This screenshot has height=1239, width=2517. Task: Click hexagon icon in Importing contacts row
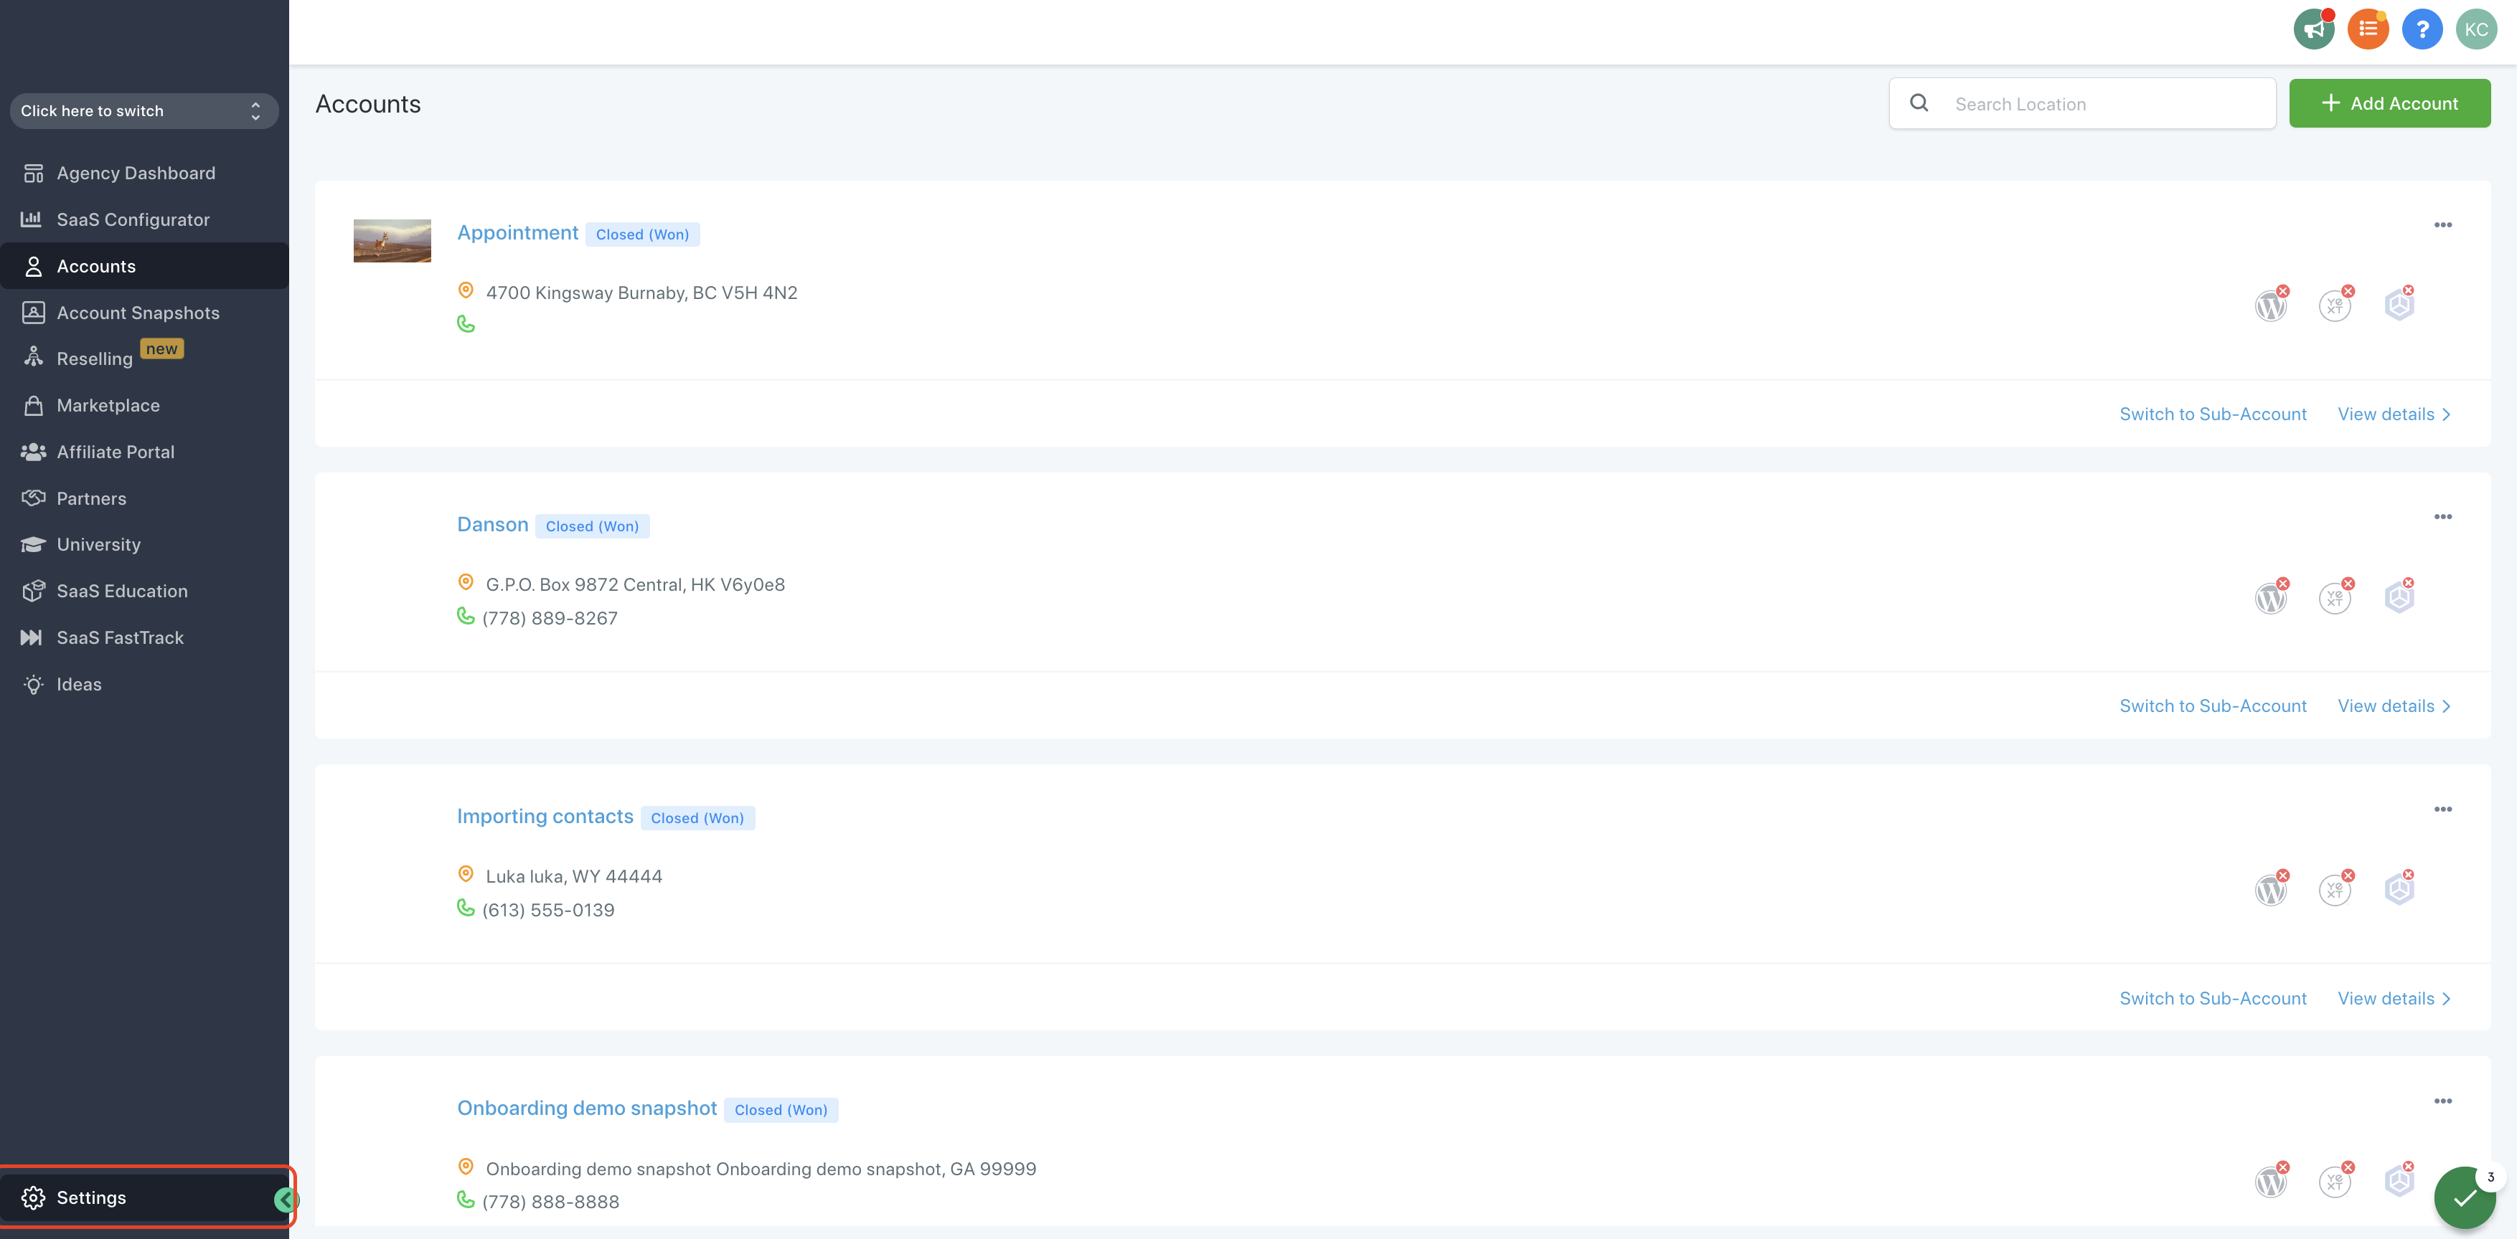(2399, 888)
